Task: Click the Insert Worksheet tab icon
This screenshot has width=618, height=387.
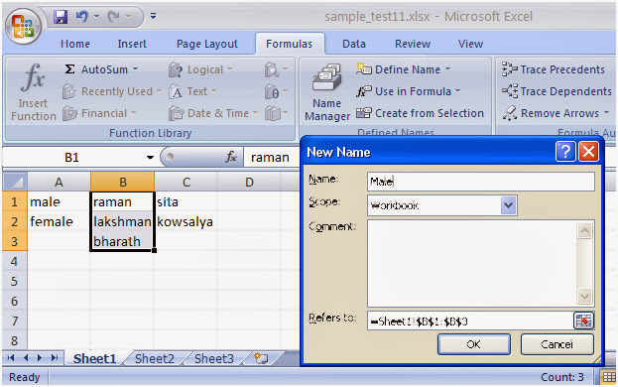Action: tap(261, 358)
